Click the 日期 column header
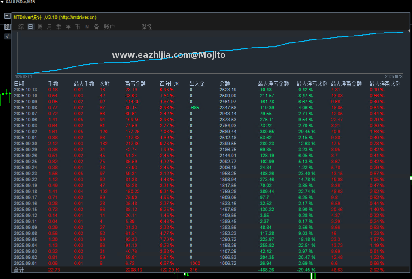The height and width of the screenshot is (279, 412). (19, 84)
